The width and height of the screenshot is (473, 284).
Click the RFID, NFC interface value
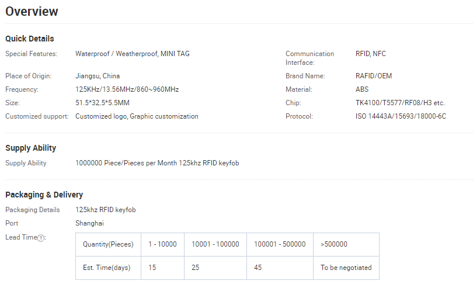pyautogui.click(x=370, y=54)
